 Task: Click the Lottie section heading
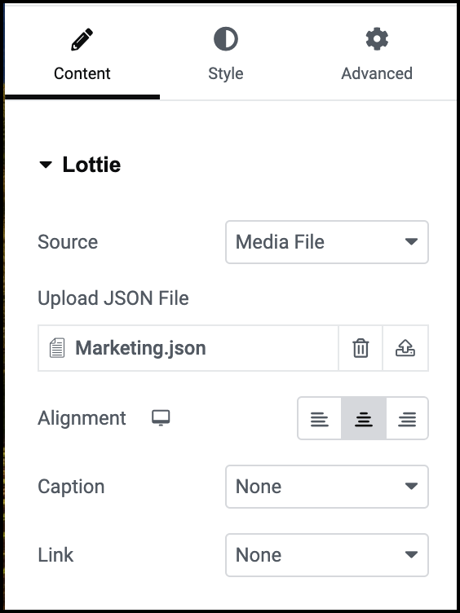(91, 165)
